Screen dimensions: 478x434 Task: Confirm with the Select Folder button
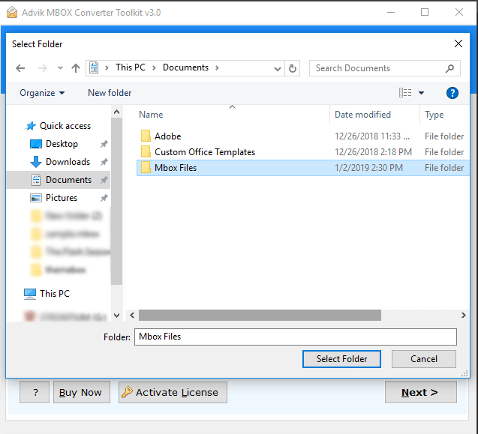(341, 359)
